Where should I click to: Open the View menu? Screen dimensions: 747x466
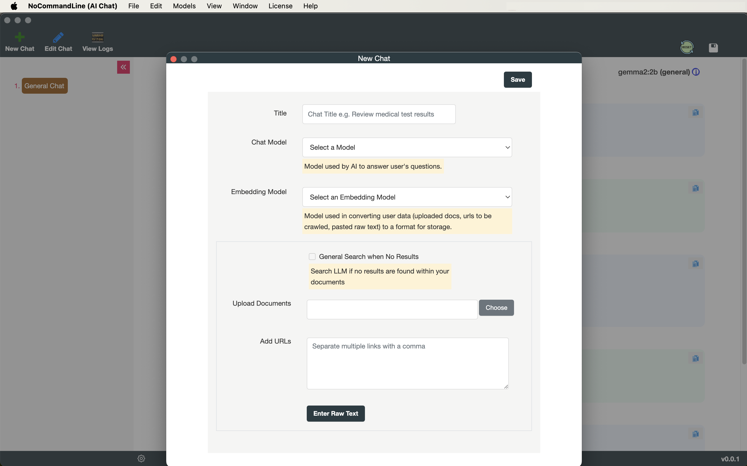click(x=214, y=6)
